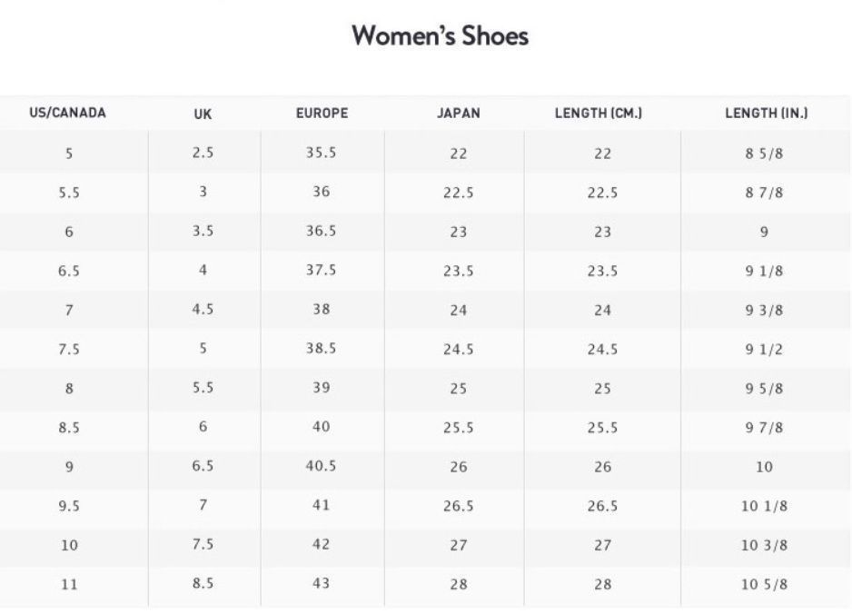Click Europe size 35.5 cell
The width and height of the screenshot is (852, 614).
point(322,153)
